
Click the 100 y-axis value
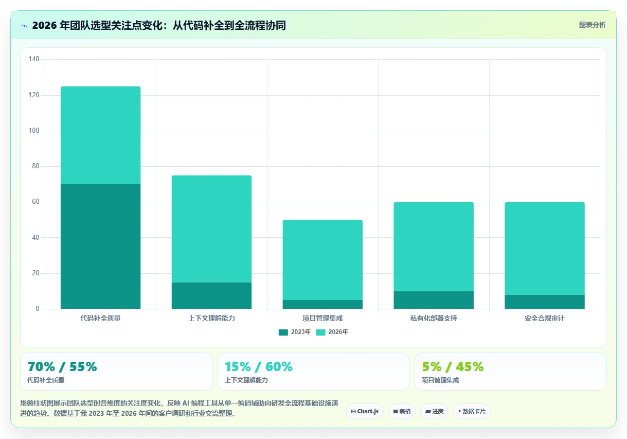(x=34, y=131)
